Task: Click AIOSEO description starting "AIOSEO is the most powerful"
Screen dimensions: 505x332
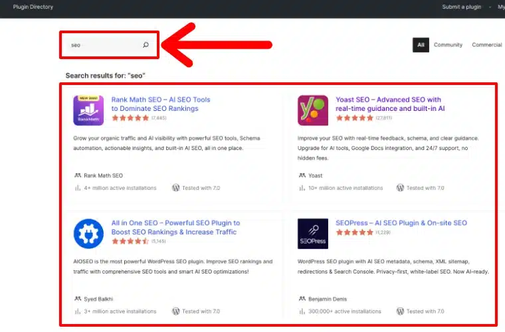Action: [x=173, y=266]
